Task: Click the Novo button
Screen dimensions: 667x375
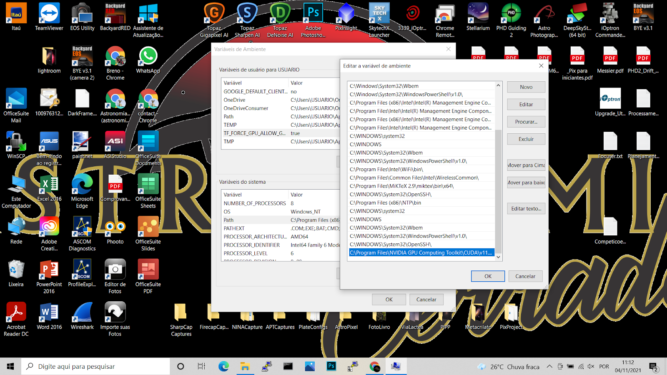Action: [x=526, y=87]
